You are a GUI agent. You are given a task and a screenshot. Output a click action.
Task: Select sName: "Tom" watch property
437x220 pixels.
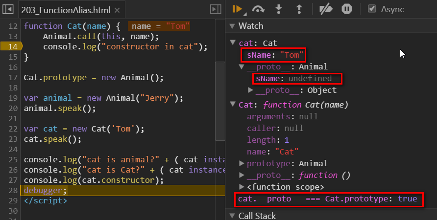click(275, 55)
